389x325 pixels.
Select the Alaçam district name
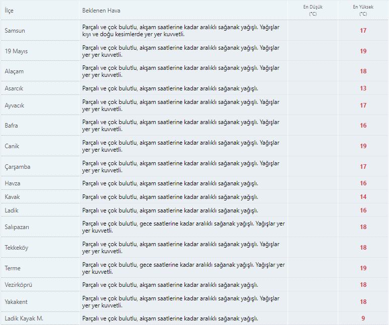click(x=14, y=71)
